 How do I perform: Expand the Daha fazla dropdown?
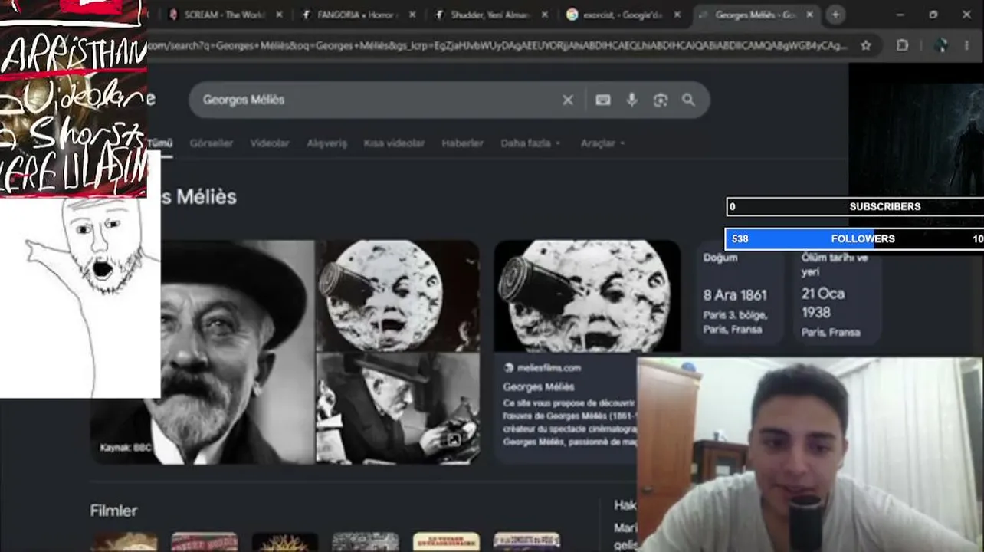pos(530,143)
